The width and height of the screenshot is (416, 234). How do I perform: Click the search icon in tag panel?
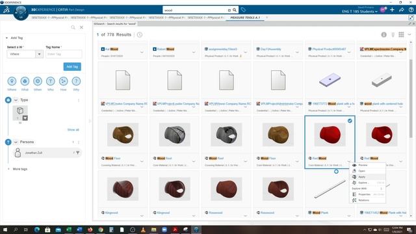coord(73,27)
